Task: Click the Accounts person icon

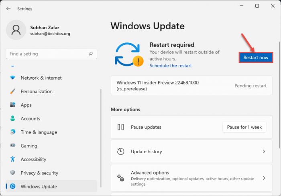Action: click(12, 118)
